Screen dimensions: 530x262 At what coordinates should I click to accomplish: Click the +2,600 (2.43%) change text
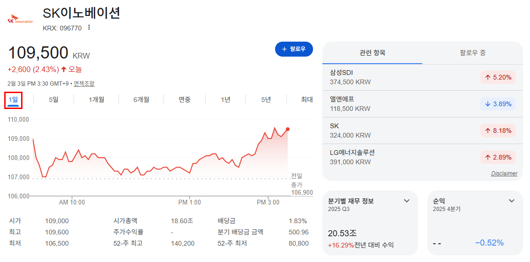33,70
